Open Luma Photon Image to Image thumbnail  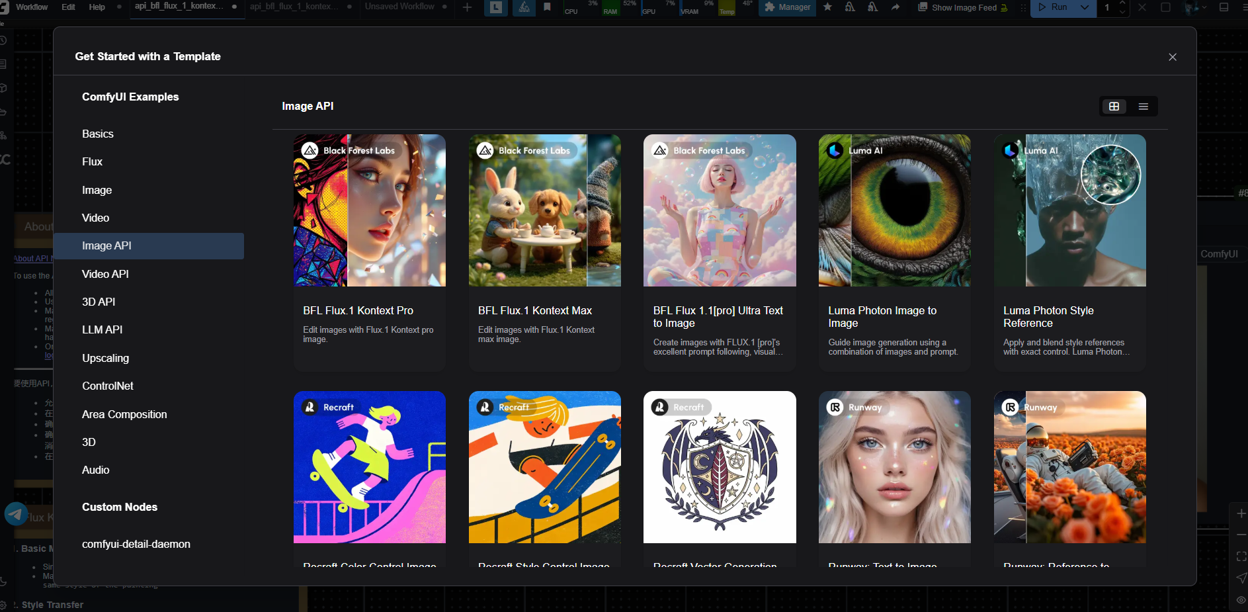point(894,210)
